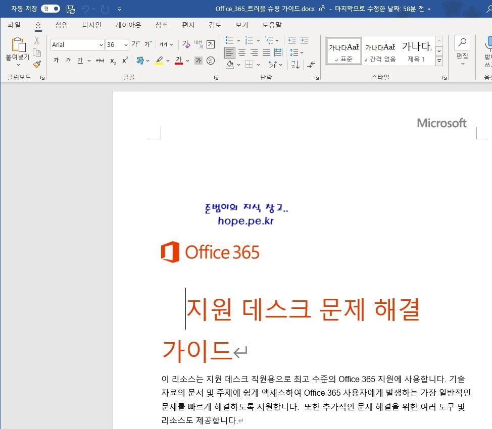Click the paragraph shading paint bucket
Viewport: 492px width, 429px height.
pyautogui.click(x=230, y=65)
